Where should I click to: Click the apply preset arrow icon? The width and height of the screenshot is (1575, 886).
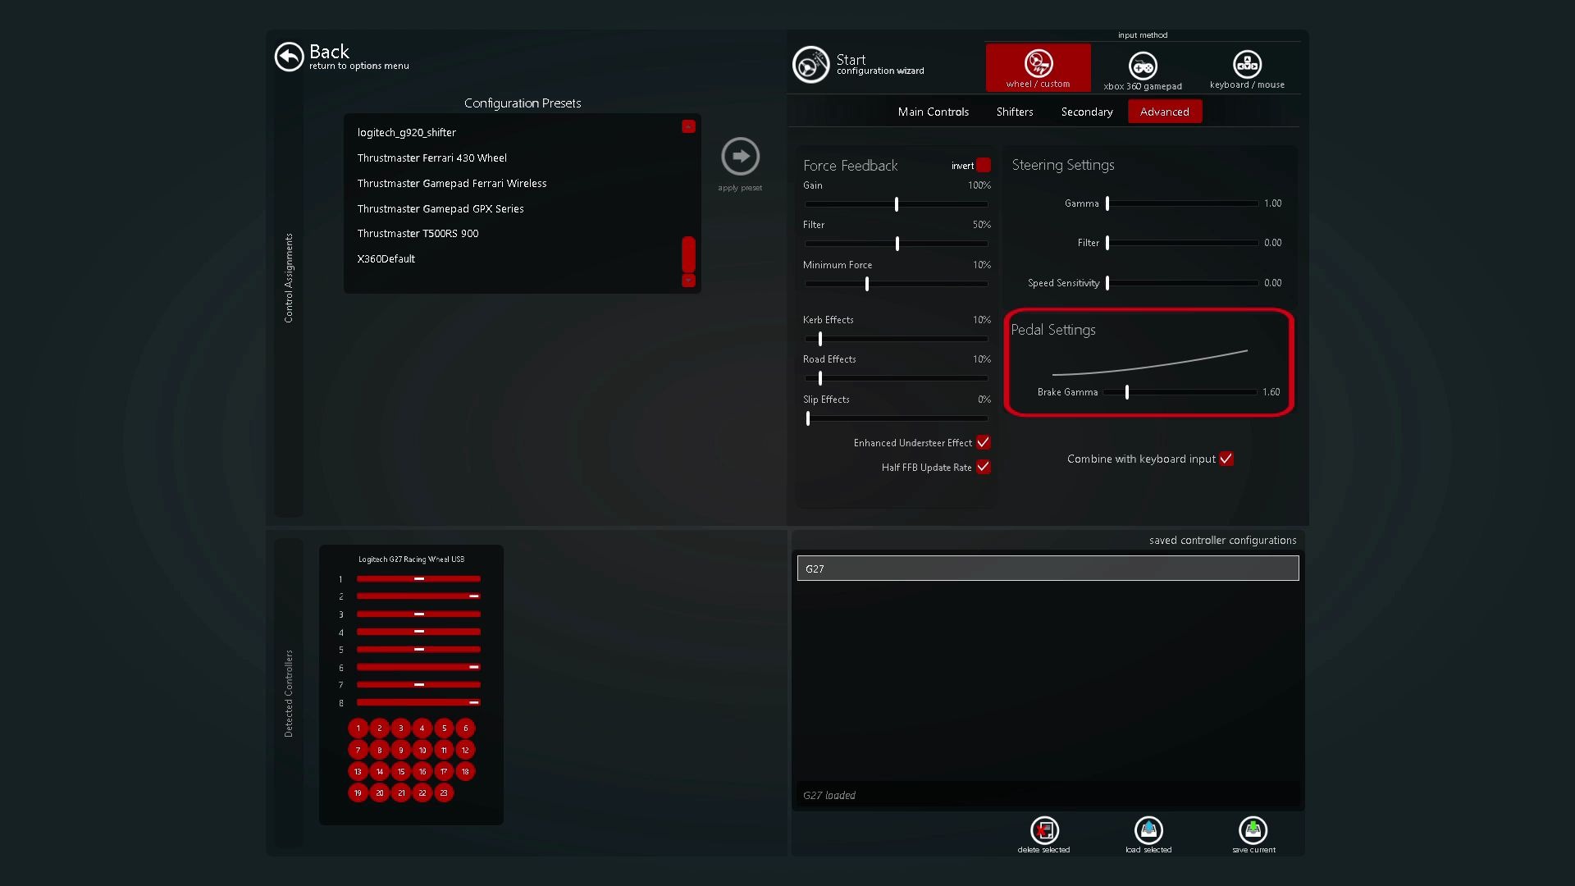pyautogui.click(x=740, y=156)
